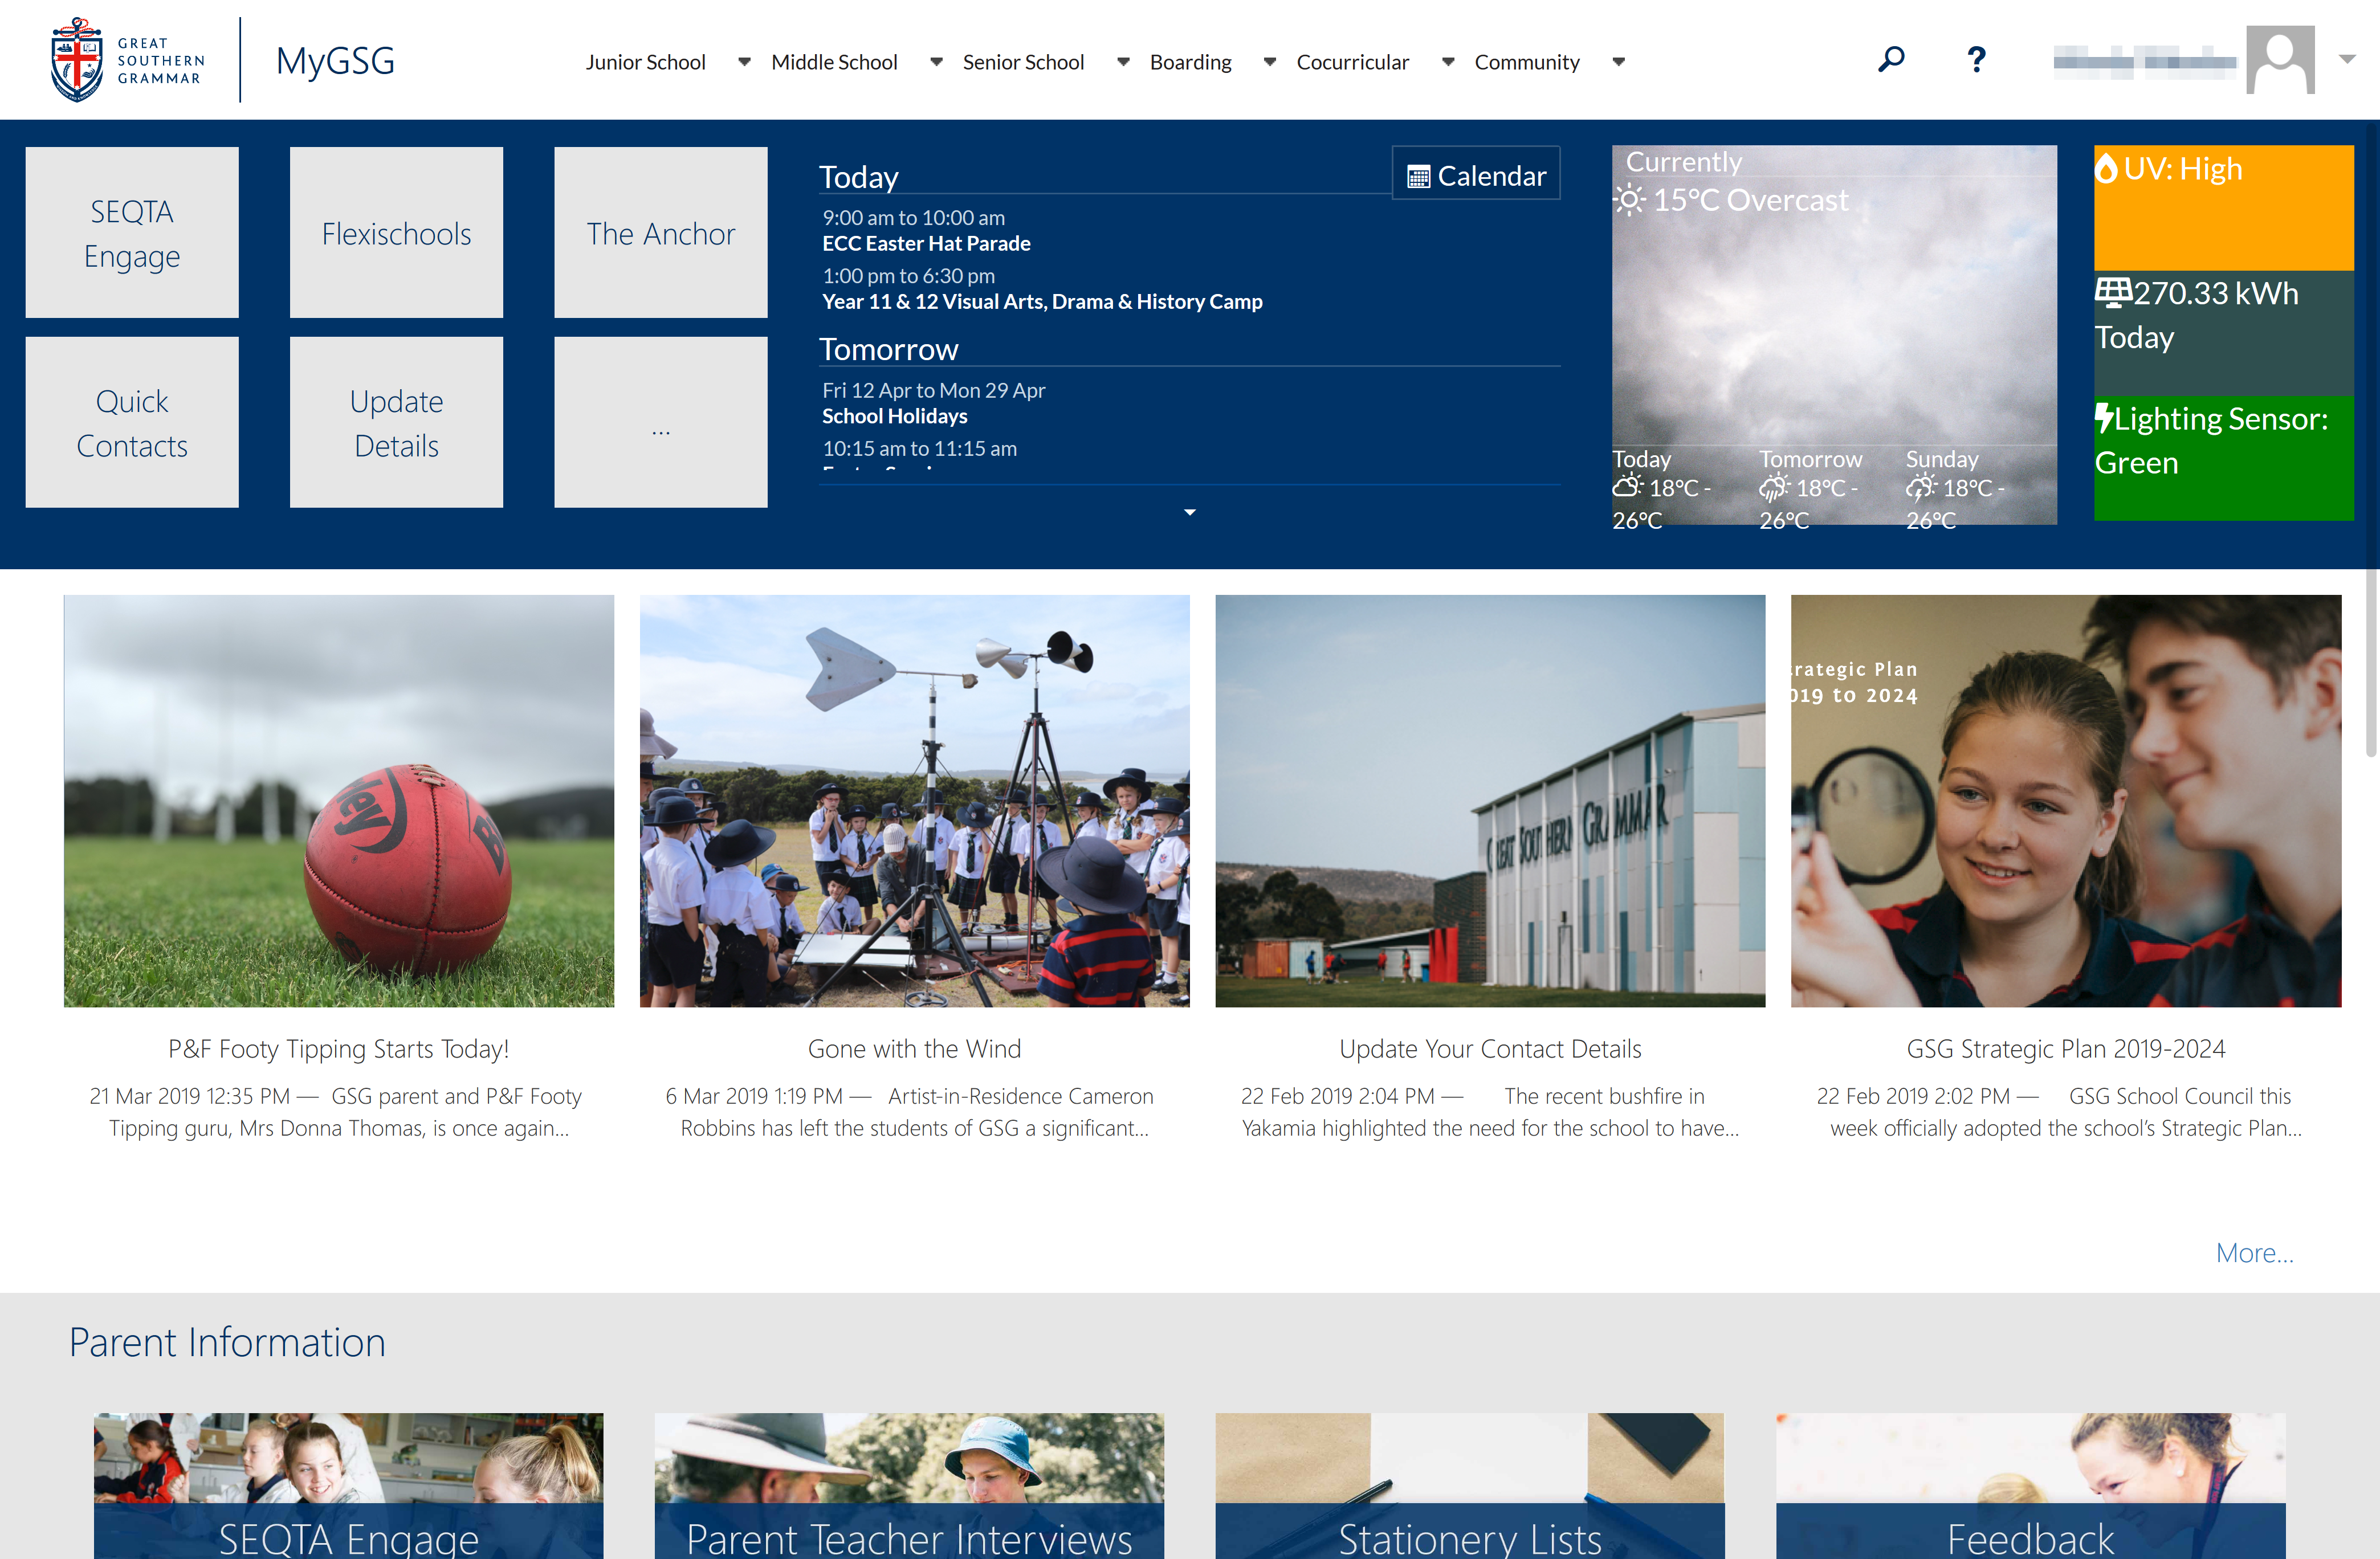The width and height of the screenshot is (2380, 1559).
Task: Open the Community menu
Action: point(1526,62)
